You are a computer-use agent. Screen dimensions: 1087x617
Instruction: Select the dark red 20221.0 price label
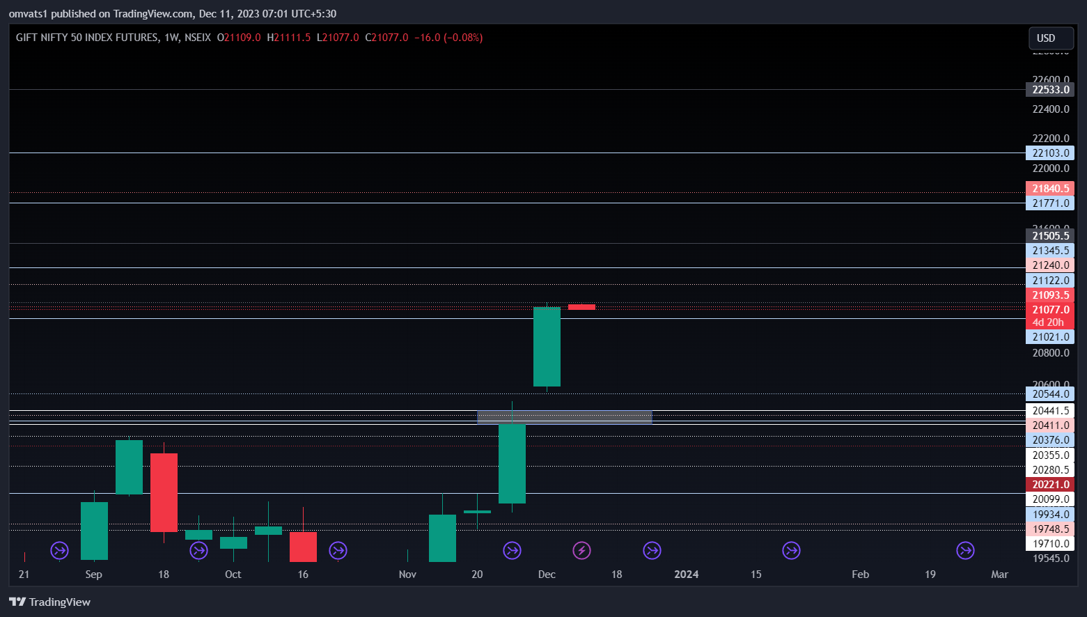[1050, 485]
